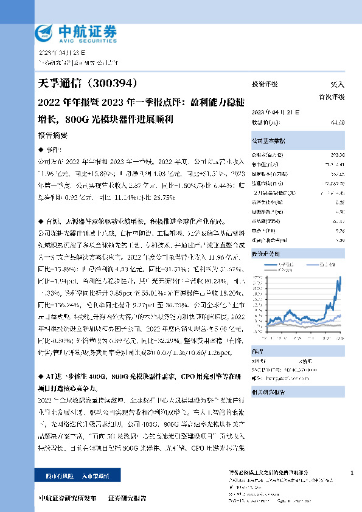Image resolution: width=362 pixels, height=512 pixels.
Task: Click the stock price trend chart plot area
Action: [304, 303]
